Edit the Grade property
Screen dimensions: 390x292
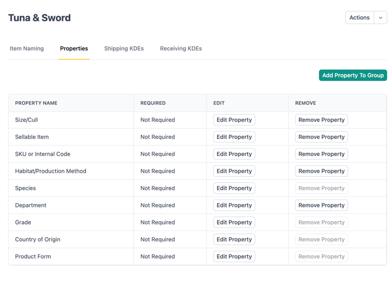point(234,223)
